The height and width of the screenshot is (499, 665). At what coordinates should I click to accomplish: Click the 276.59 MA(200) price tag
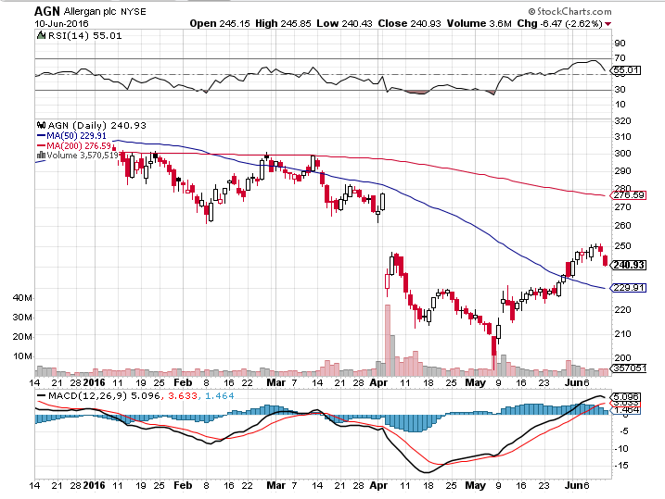click(x=629, y=195)
